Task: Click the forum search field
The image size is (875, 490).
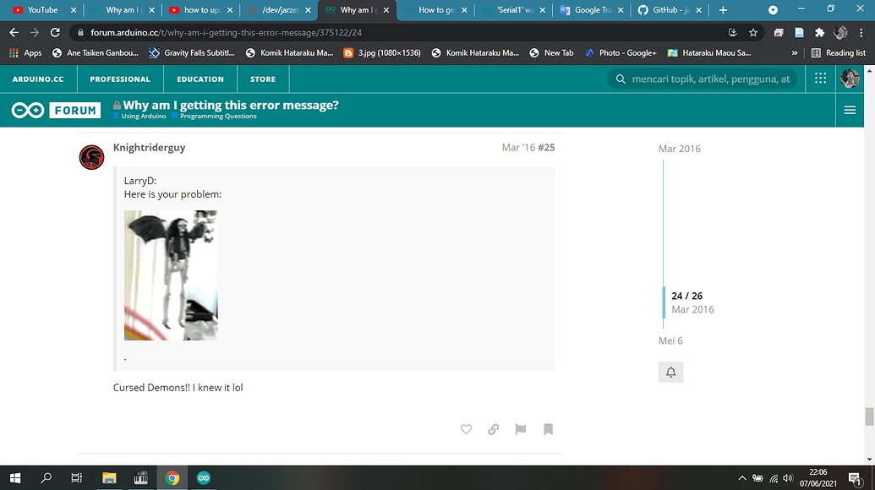Action: 702,79
